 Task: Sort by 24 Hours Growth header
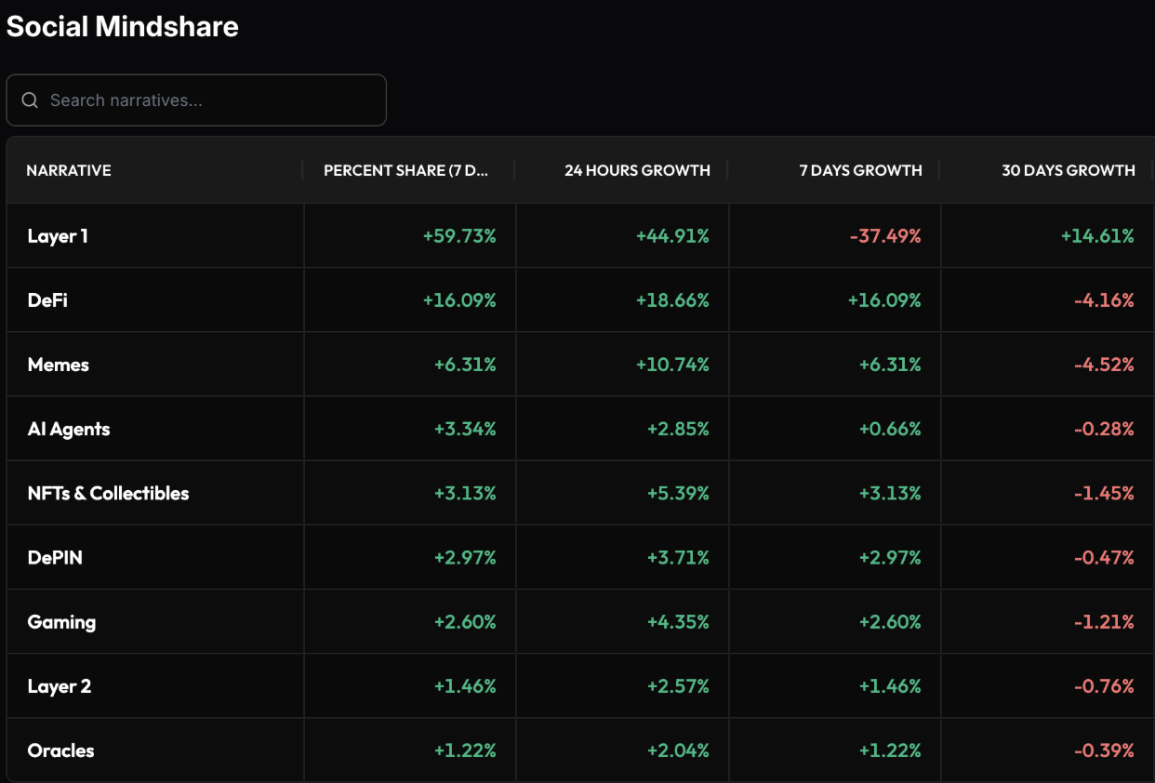[x=637, y=171]
